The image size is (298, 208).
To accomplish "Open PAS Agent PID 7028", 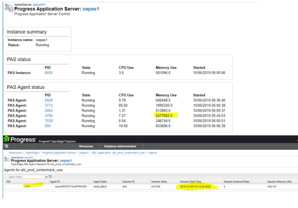I will point(49,121).
